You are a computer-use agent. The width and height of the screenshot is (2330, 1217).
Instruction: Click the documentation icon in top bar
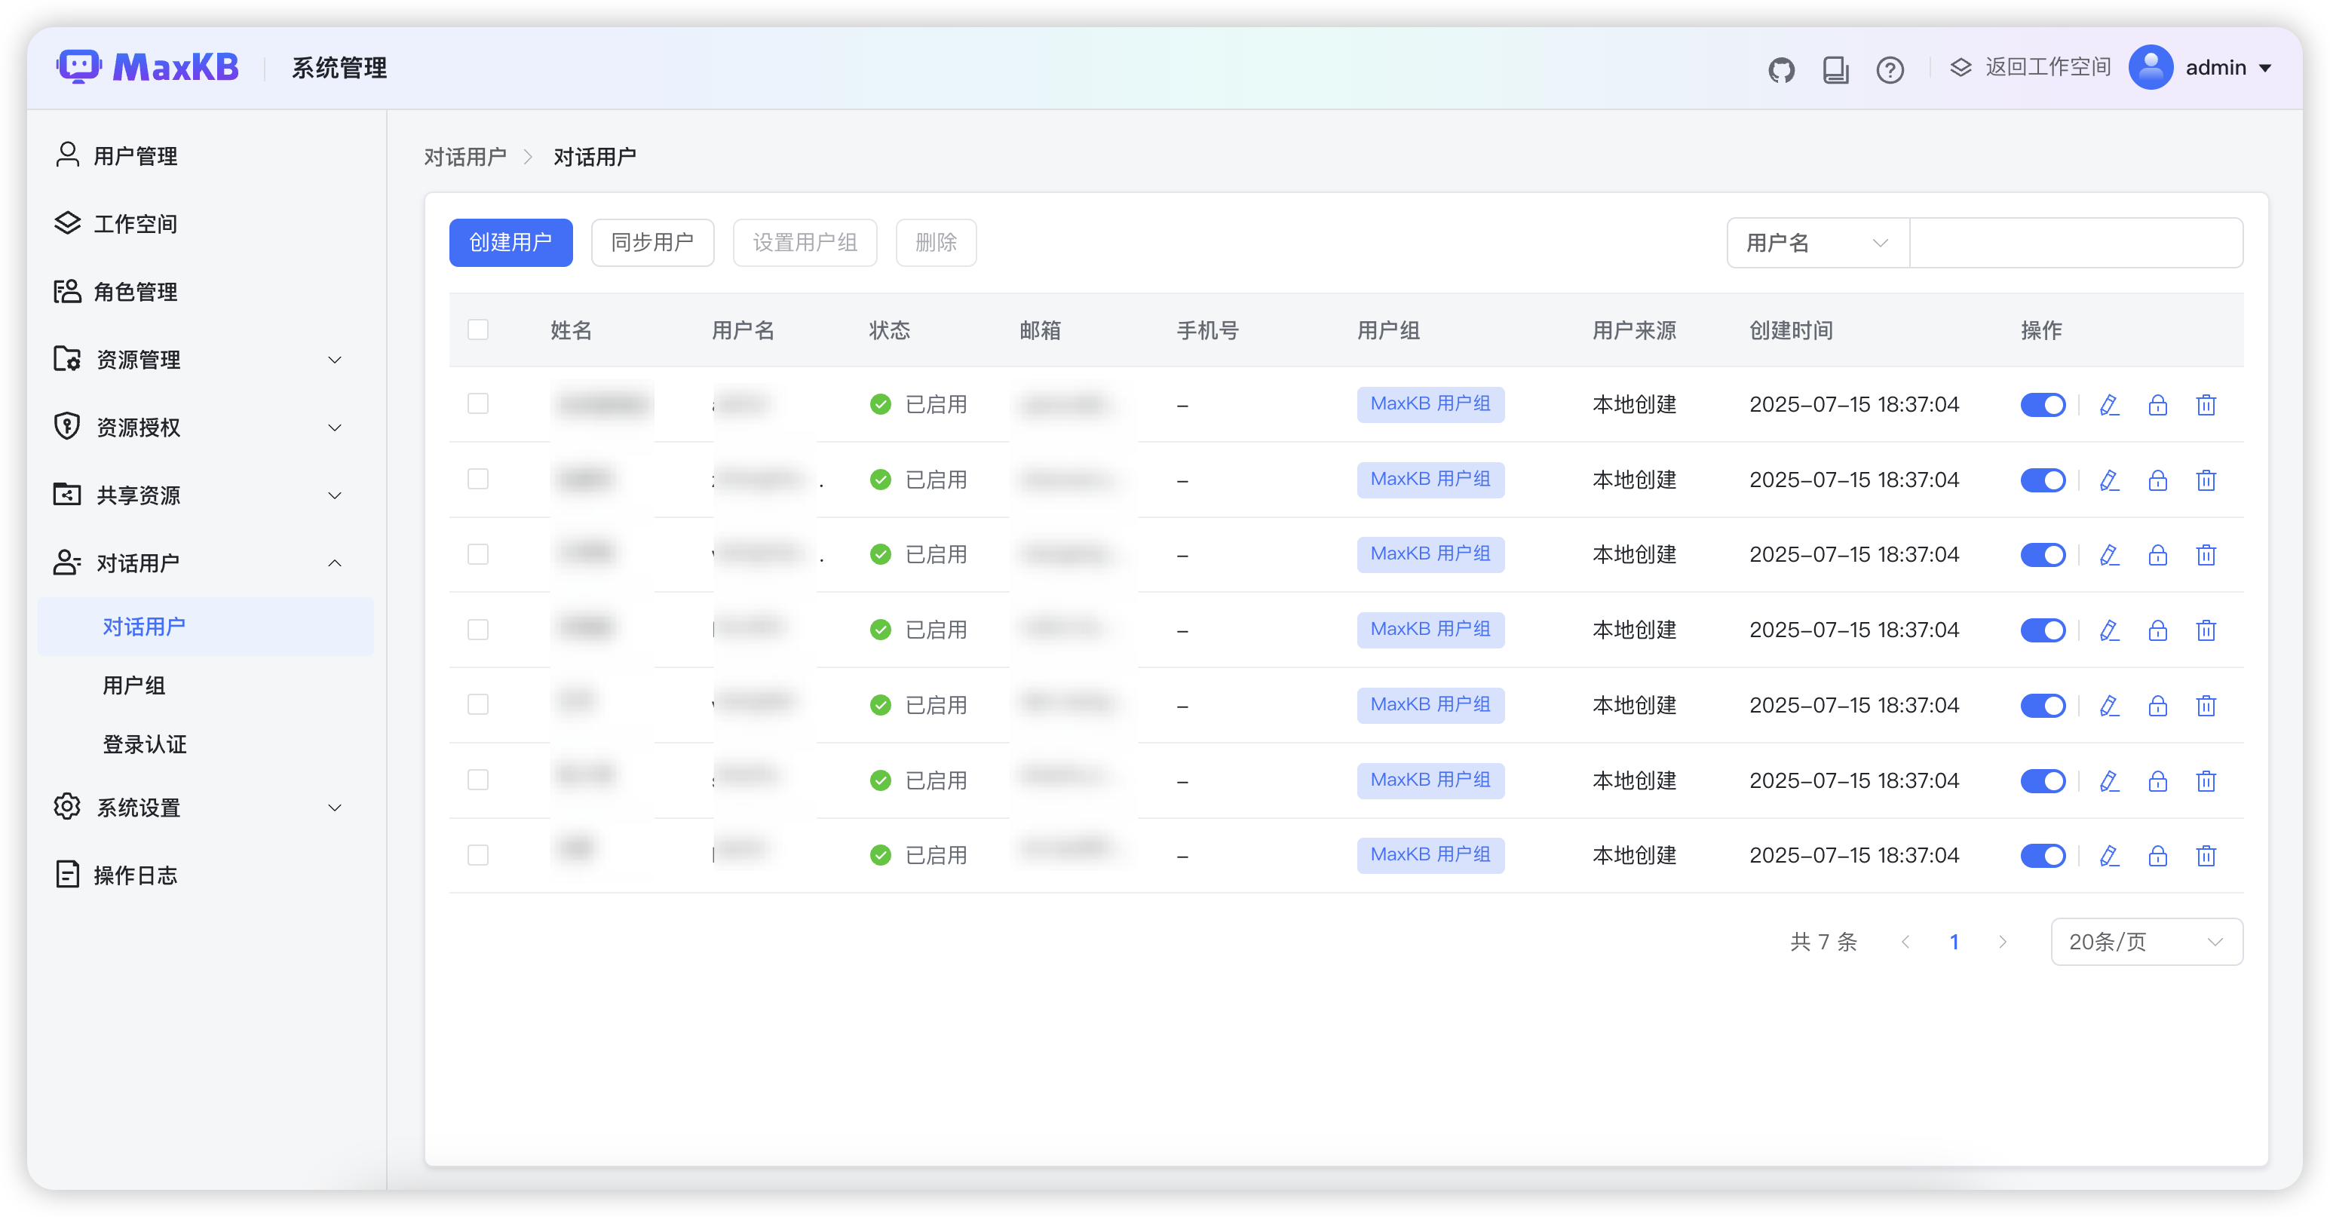(x=1836, y=68)
